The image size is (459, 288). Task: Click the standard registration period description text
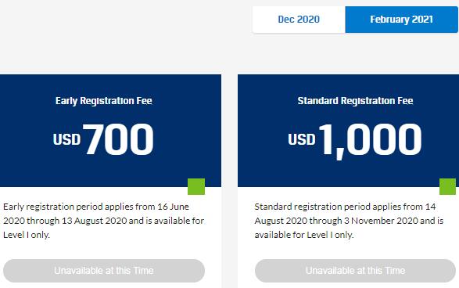click(x=349, y=221)
